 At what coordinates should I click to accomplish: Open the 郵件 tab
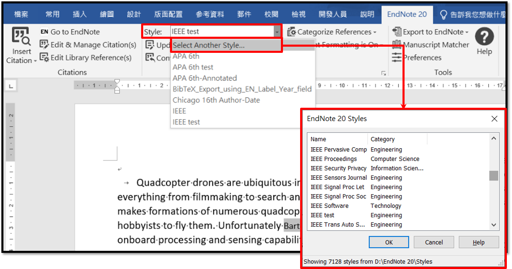244,14
